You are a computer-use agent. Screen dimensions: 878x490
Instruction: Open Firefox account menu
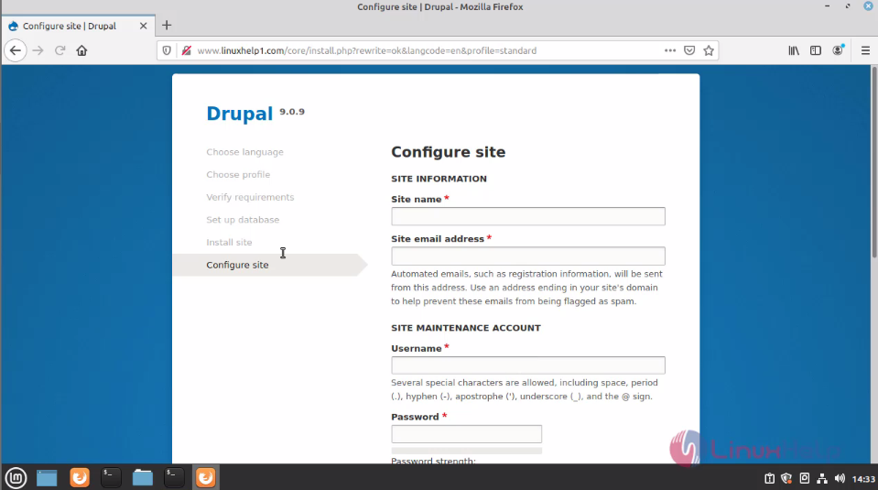pyautogui.click(x=838, y=50)
